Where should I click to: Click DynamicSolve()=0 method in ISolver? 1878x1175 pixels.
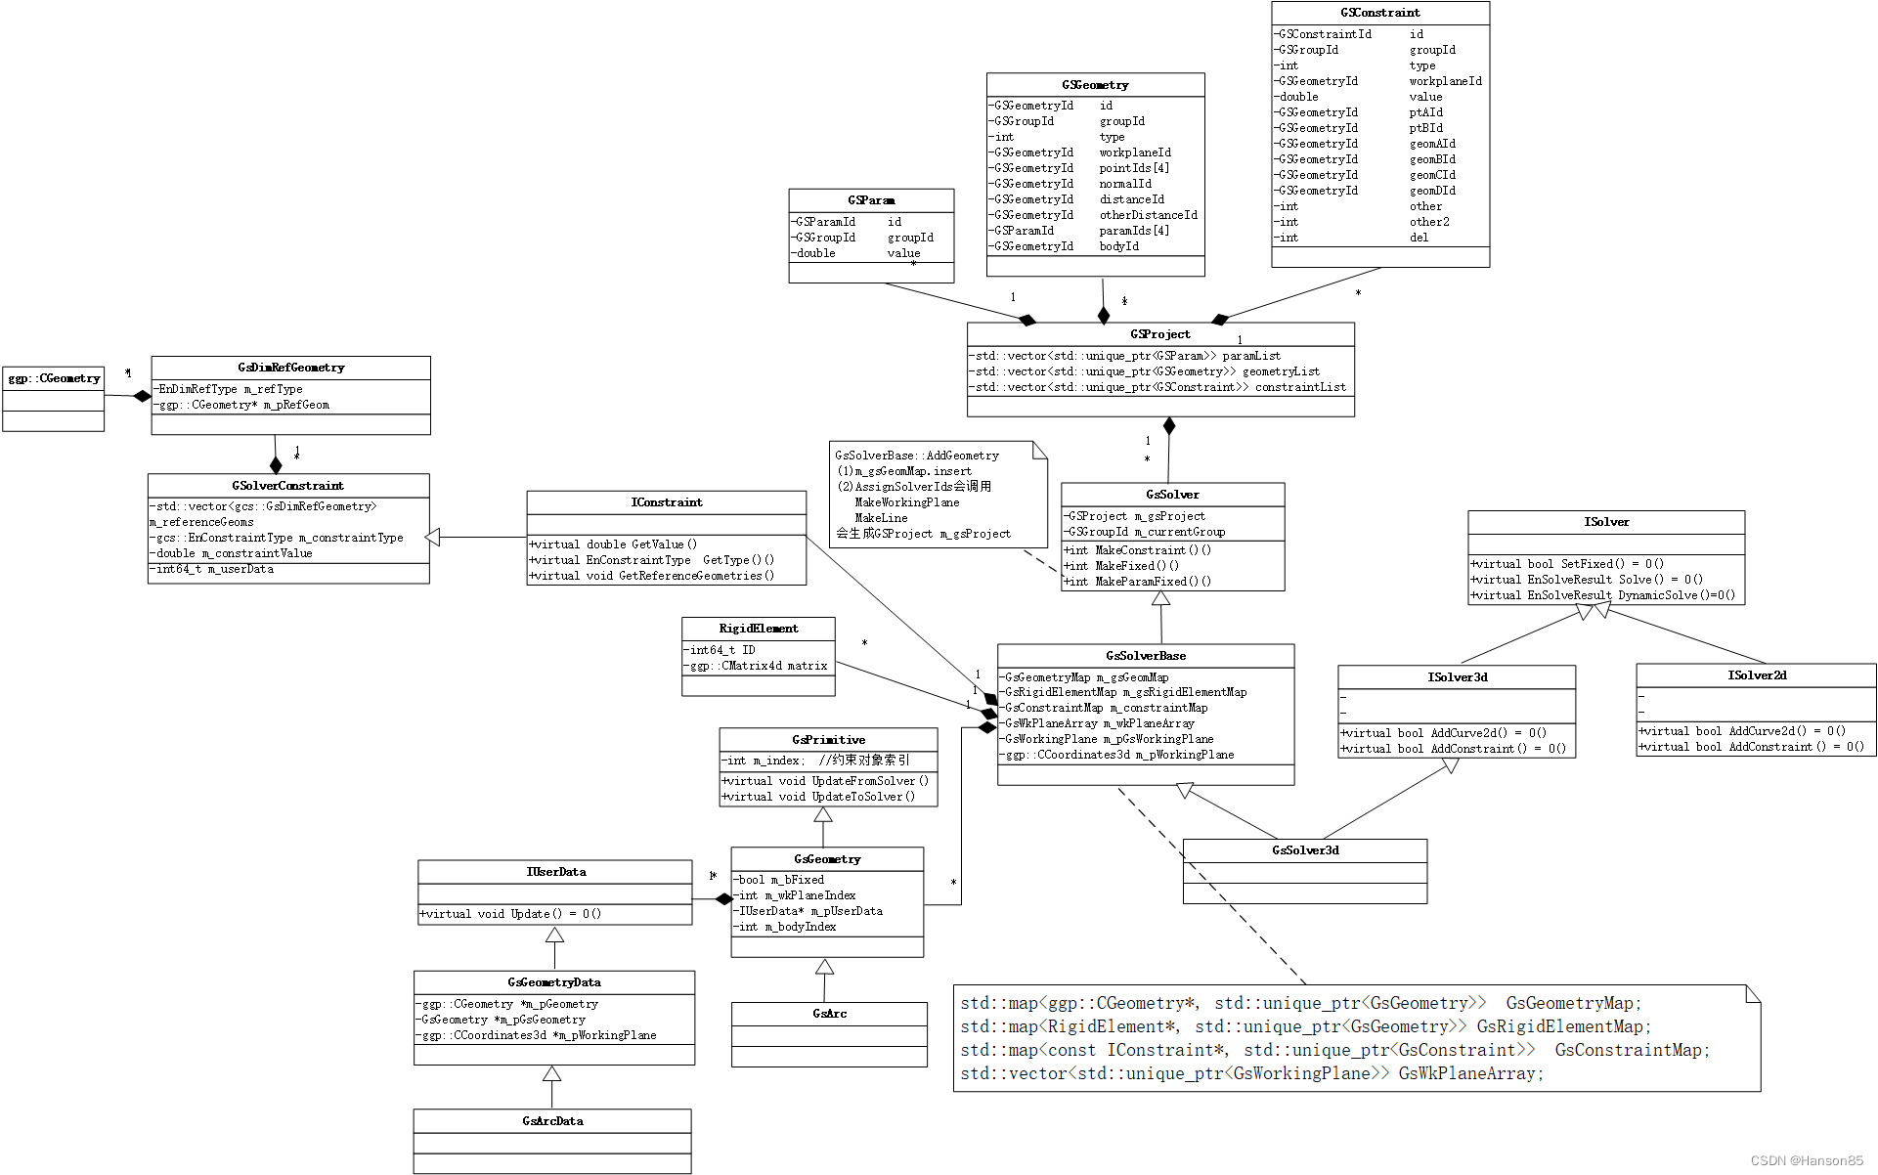click(1604, 595)
